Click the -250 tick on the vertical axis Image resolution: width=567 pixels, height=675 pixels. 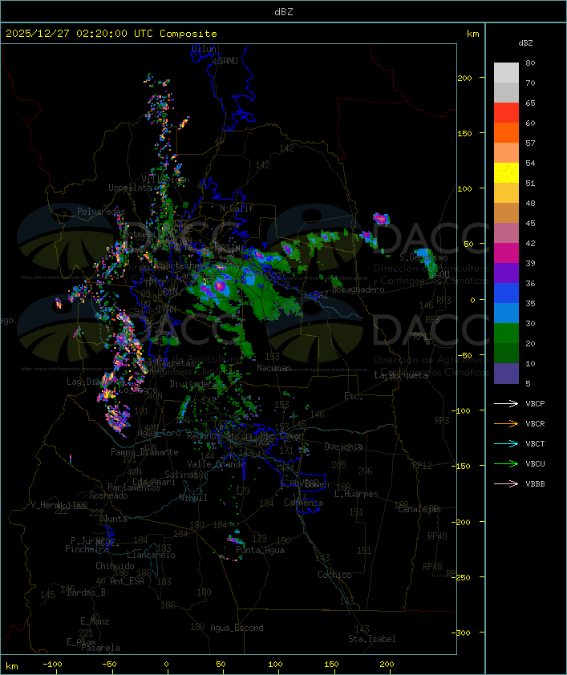point(463,577)
